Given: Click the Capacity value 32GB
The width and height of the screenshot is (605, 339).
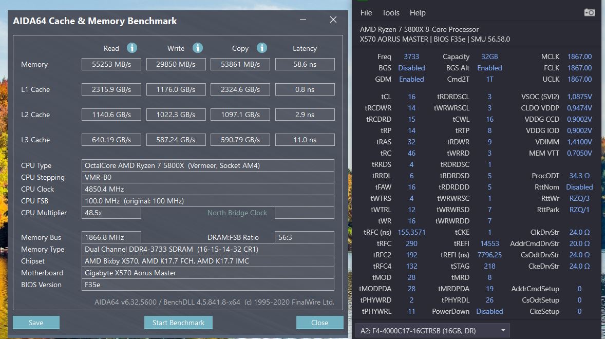Looking at the screenshot, I should point(489,56).
